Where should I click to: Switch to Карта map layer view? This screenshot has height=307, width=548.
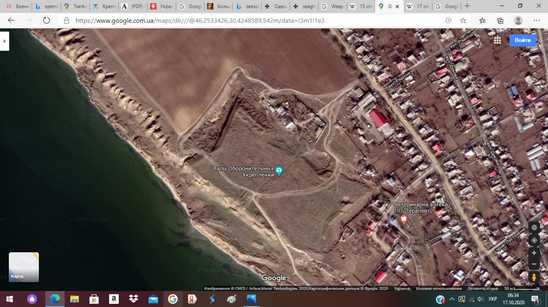coord(24,267)
